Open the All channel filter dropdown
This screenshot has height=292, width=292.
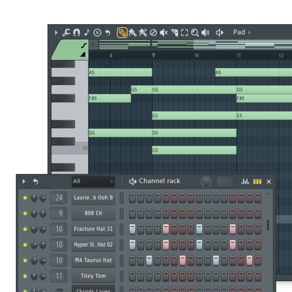93,181
